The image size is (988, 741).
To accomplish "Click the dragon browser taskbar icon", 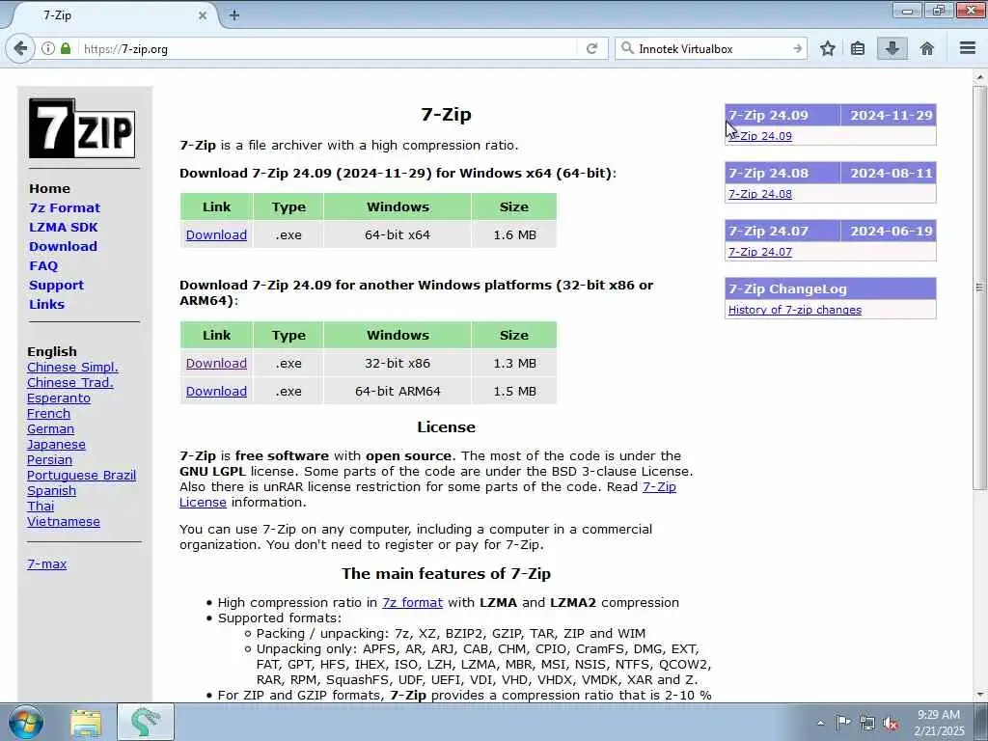I will tap(146, 722).
